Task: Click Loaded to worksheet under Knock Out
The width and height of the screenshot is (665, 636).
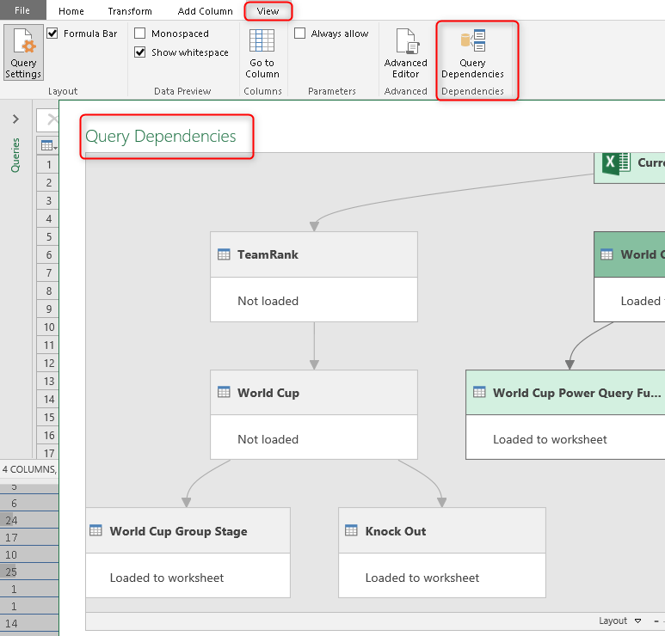Action: 422,578
